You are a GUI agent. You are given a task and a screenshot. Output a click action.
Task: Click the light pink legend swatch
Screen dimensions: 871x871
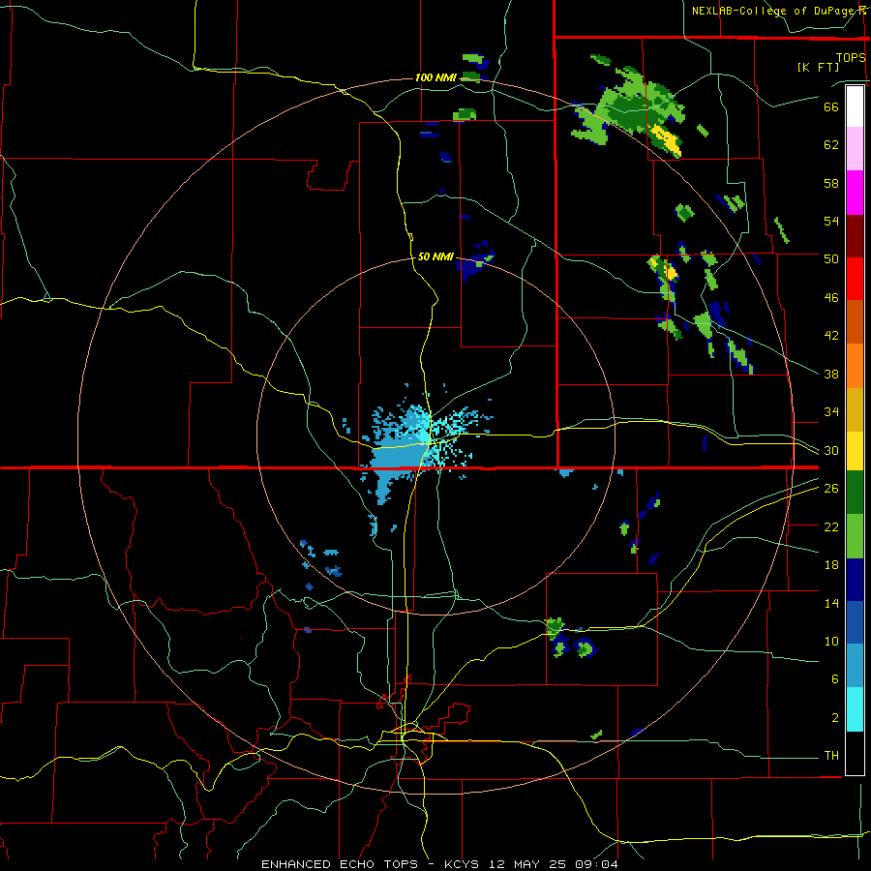[855, 149]
